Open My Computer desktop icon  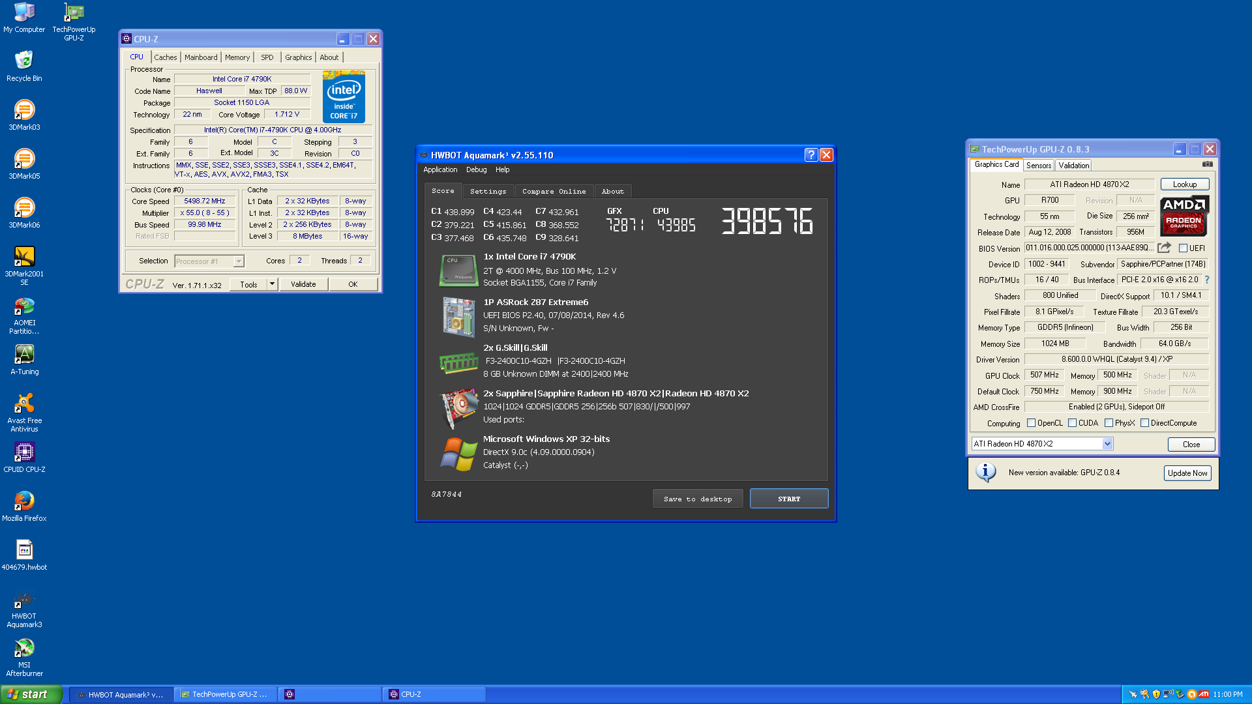[24, 18]
